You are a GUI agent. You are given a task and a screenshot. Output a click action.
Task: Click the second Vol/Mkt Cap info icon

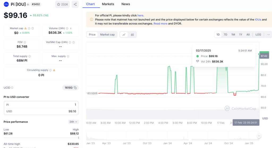74,42
